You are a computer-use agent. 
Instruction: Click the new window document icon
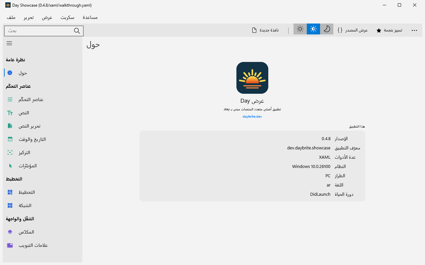coord(254,30)
